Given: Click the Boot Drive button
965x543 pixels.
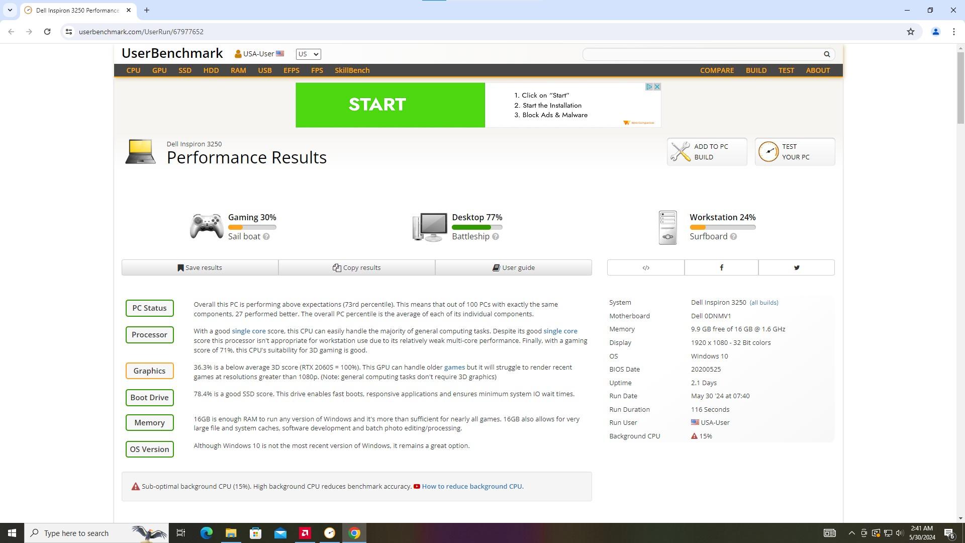Looking at the screenshot, I should tap(150, 398).
